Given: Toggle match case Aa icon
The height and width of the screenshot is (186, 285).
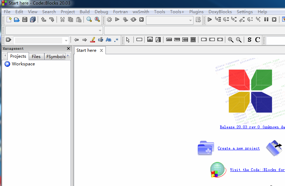Looking at the screenshot, I should pyautogui.click(x=109, y=40).
